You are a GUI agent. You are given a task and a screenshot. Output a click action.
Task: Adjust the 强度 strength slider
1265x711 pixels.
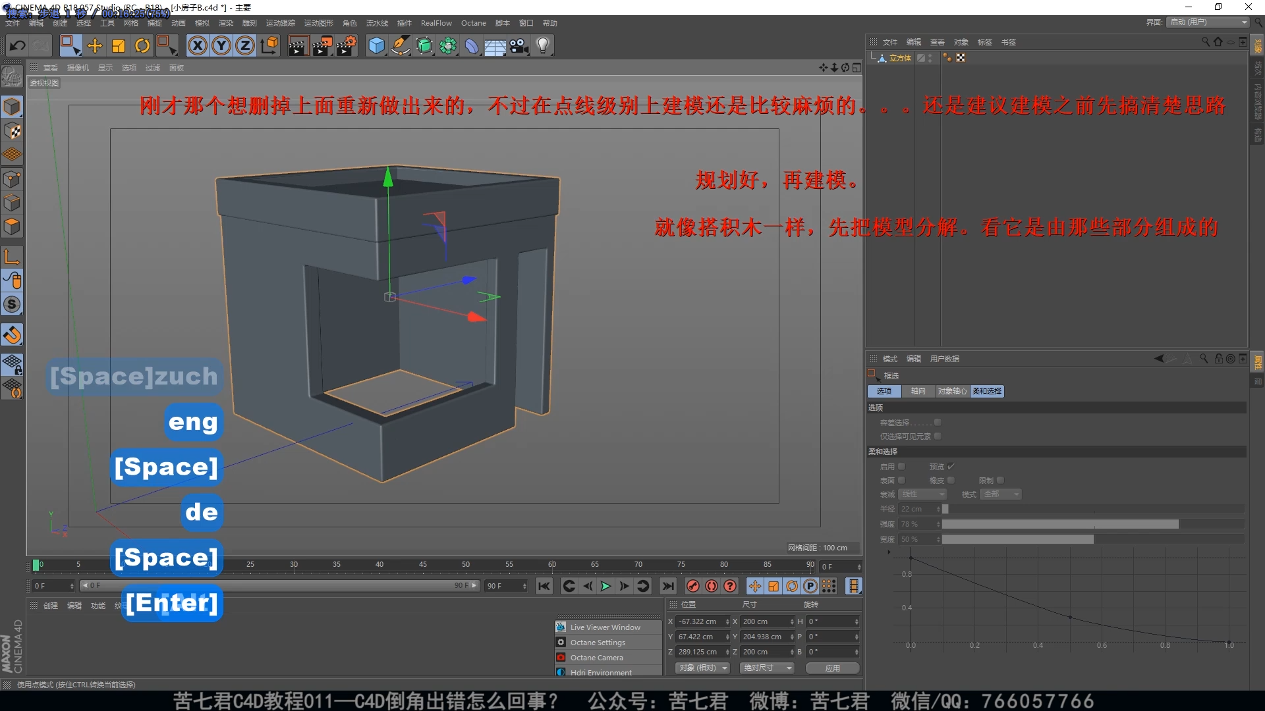[1093, 524]
